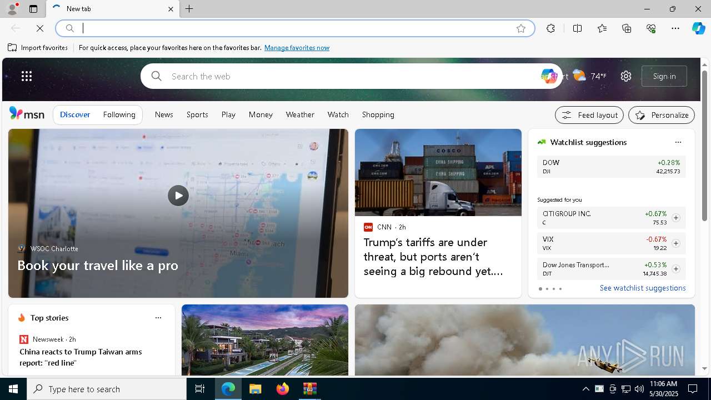
Task: Open the Extensions puzzle icon
Action: [550, 28]
